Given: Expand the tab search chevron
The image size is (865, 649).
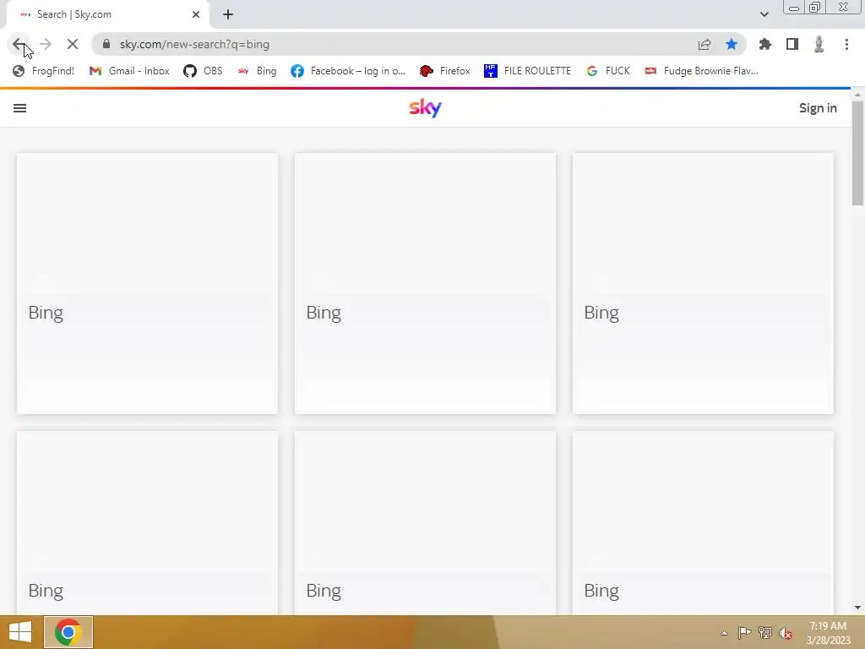Looking at the screenshot, I should click(x=764, y=14).
